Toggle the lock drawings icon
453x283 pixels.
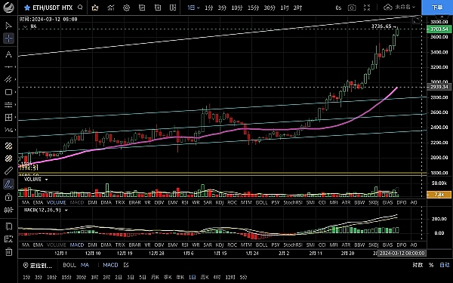(8, 197)
